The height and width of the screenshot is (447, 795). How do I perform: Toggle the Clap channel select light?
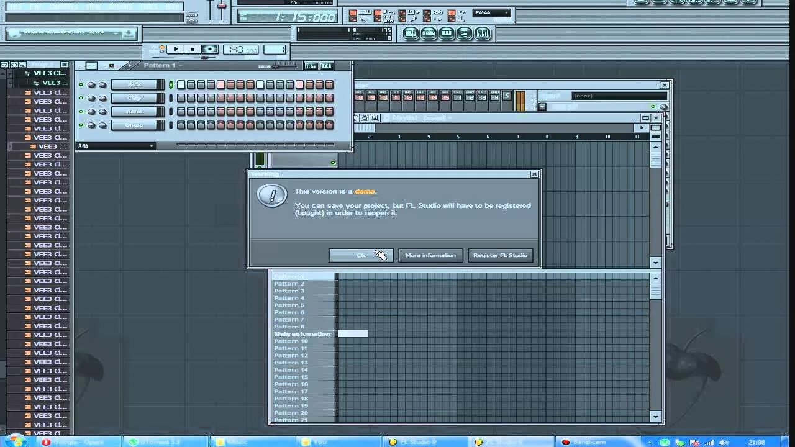click(x=171, y=99)
